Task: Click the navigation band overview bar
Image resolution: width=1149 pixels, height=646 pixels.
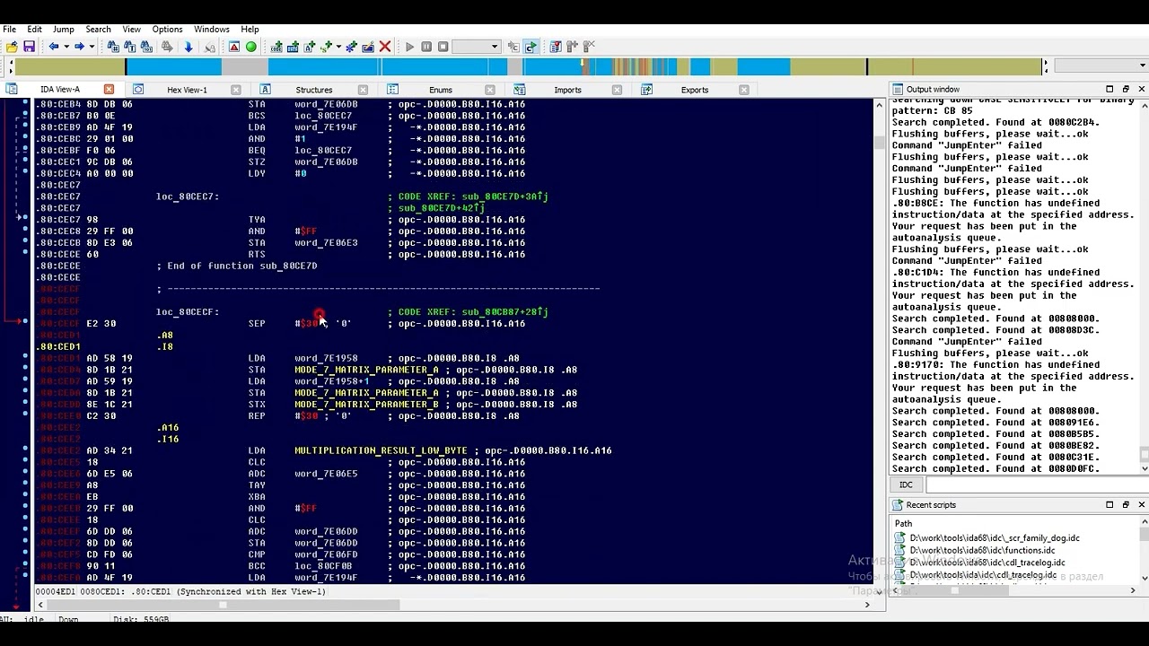Action: 530,66
